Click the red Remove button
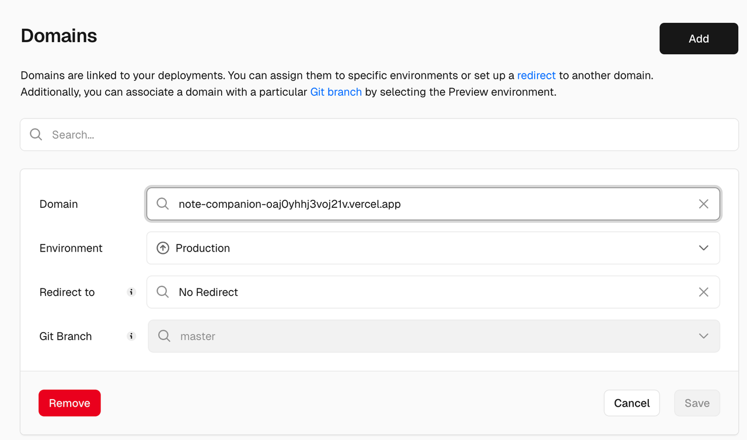This screenshot has width=747, height=440. pos(69,403)
